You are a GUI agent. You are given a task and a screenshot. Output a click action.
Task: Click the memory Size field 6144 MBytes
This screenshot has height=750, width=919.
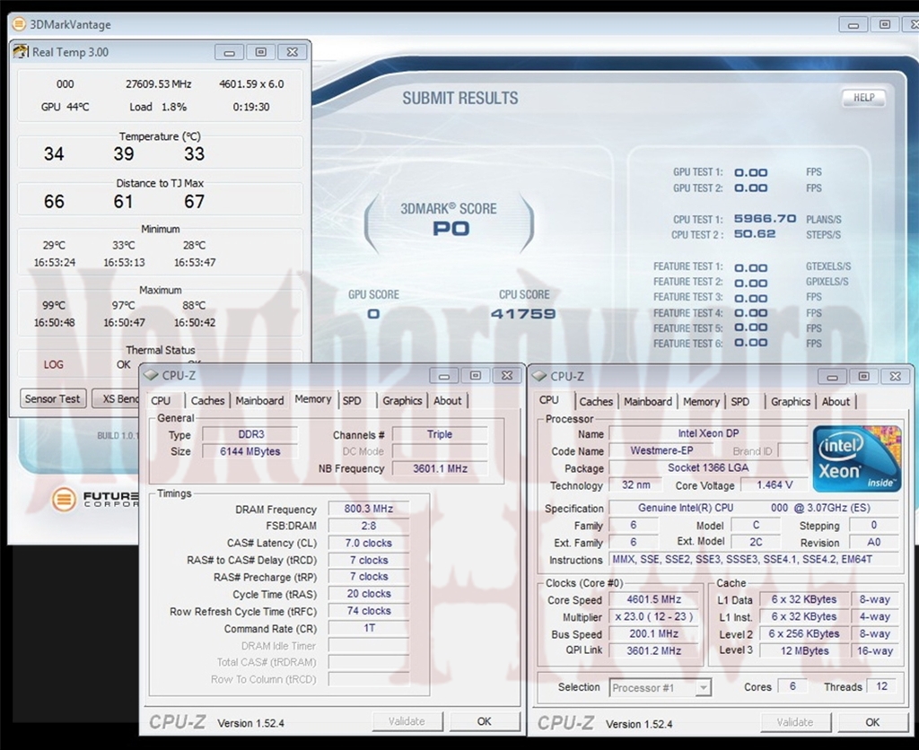[250, 451]
